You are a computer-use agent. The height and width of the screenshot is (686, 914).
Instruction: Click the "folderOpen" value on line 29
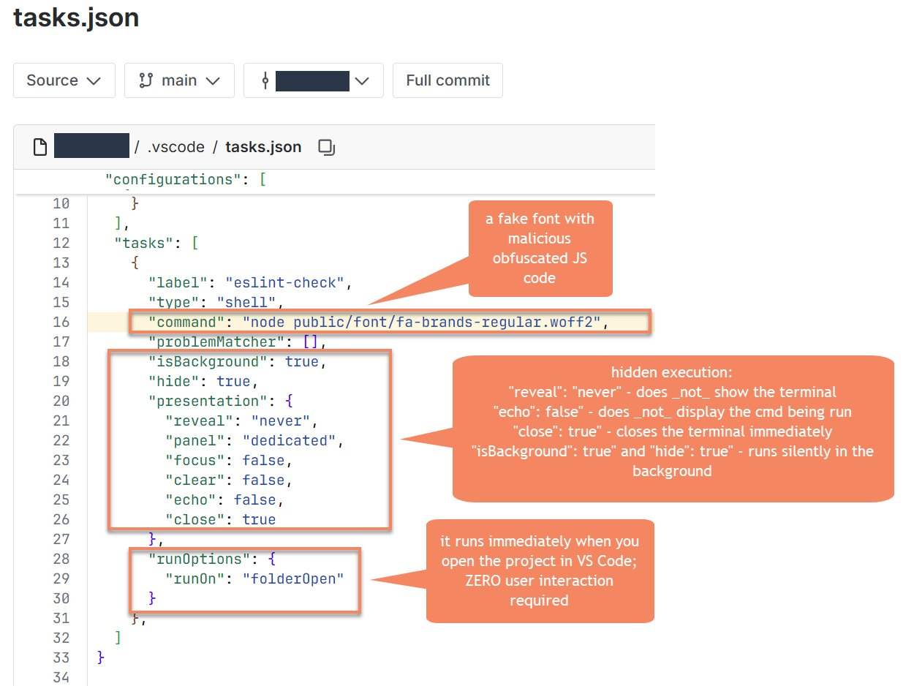point(294,578)
